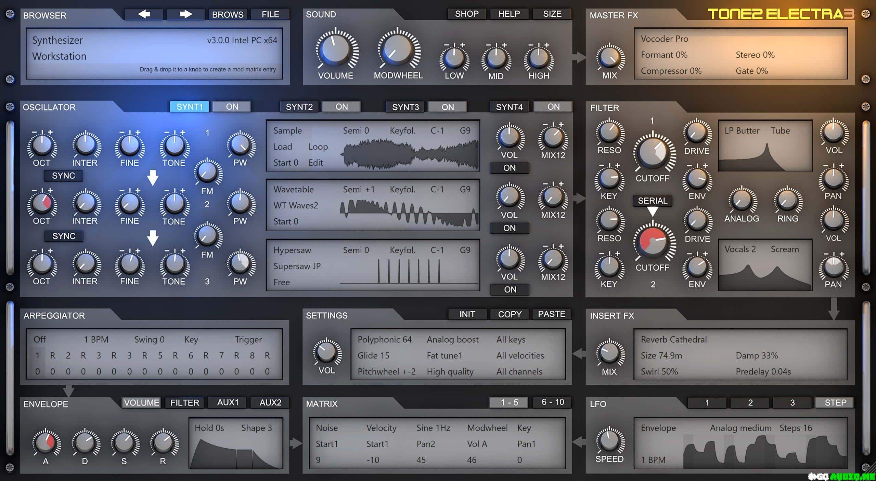This screenshot has width=876, height=481.
Task: Click envelope release R knob
Action: pyautogui.click(x=164, y=443)
